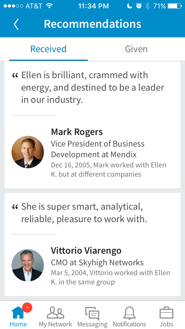
Task: Open the Jobs briefcase icon
Action: pyautogui.click(x=166, y=313)
